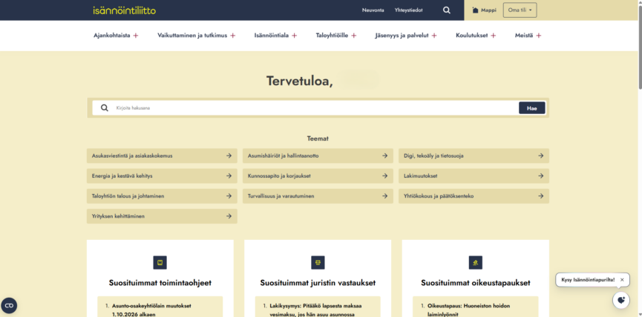Open Lakimuutokset theme
Viewport: 642px width, 317px height.
[x=474, y=176]
